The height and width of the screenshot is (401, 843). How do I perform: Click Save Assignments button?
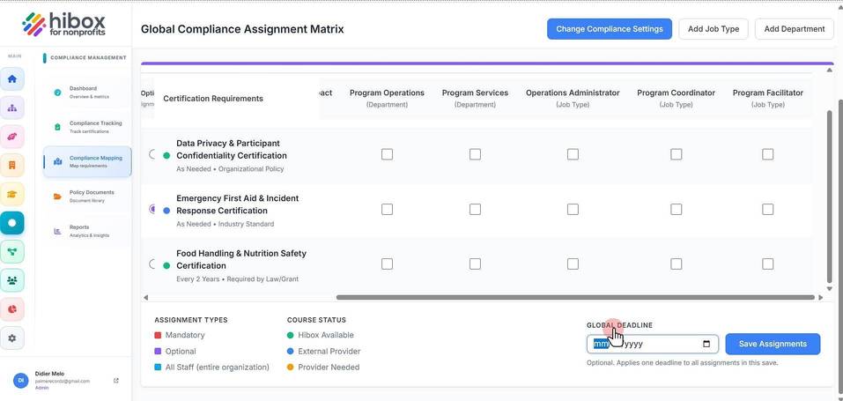[773, 344]
